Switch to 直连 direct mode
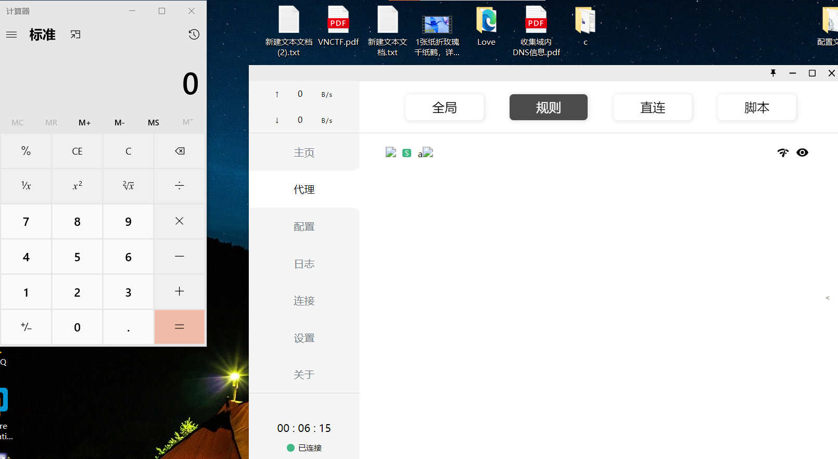Image resolution: width=838 pixels, height=459 pixels. pyautogui.click(x=653, y=107)
